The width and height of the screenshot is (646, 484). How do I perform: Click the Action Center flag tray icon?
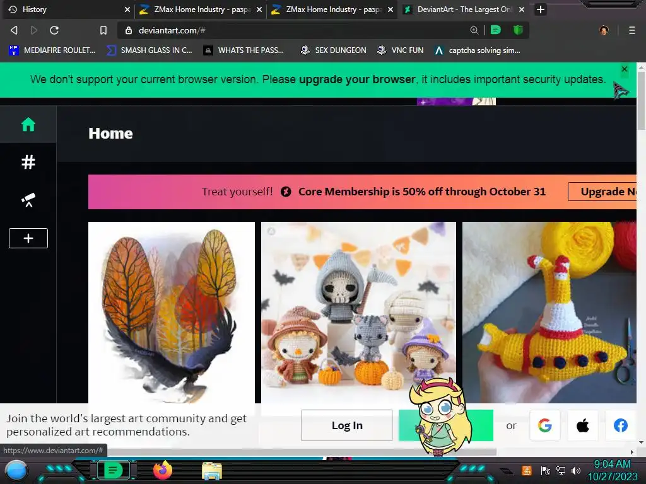546,470
